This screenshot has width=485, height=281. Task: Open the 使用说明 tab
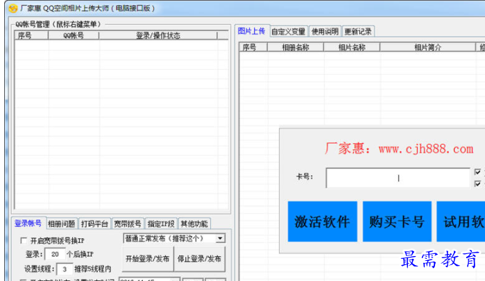(x=325, y=31)
